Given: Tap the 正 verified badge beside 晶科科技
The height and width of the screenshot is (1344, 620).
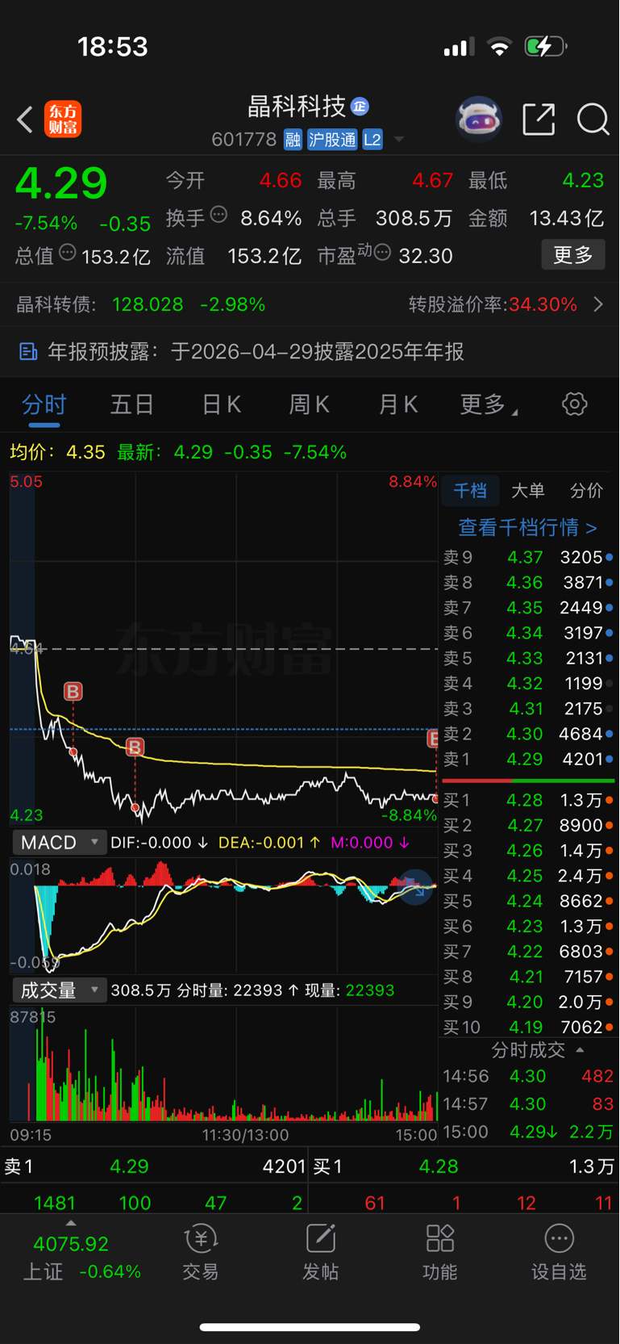Looking at the screenshot, I should [360, 107].
